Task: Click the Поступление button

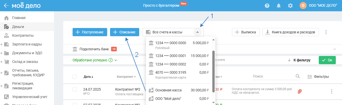Action: pyautogui.click(x=90, y=32)
